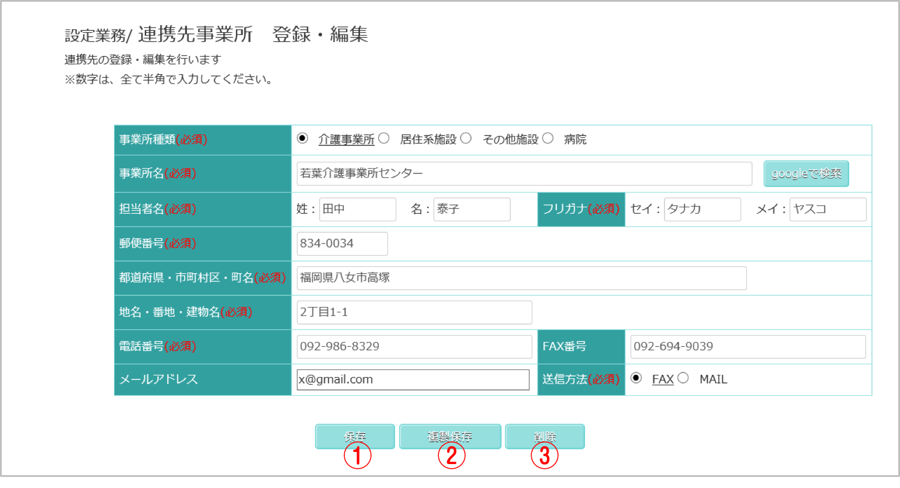Click the googleで検索 button
This screenshot has width=900, height=488.
pyautogui.click(x=806, y=173)
